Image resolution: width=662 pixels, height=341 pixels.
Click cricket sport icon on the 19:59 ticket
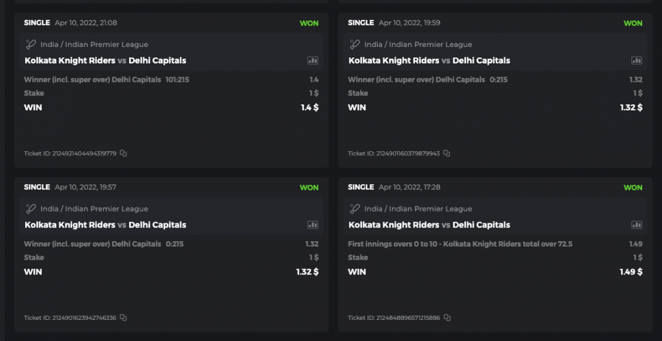[x=354, y=44]
